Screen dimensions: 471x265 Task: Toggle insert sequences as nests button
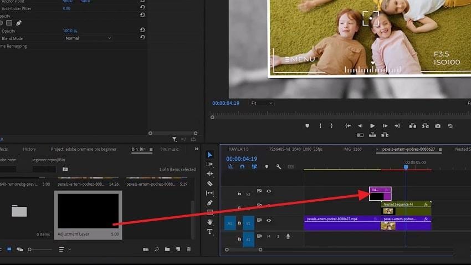click(230, 167)
